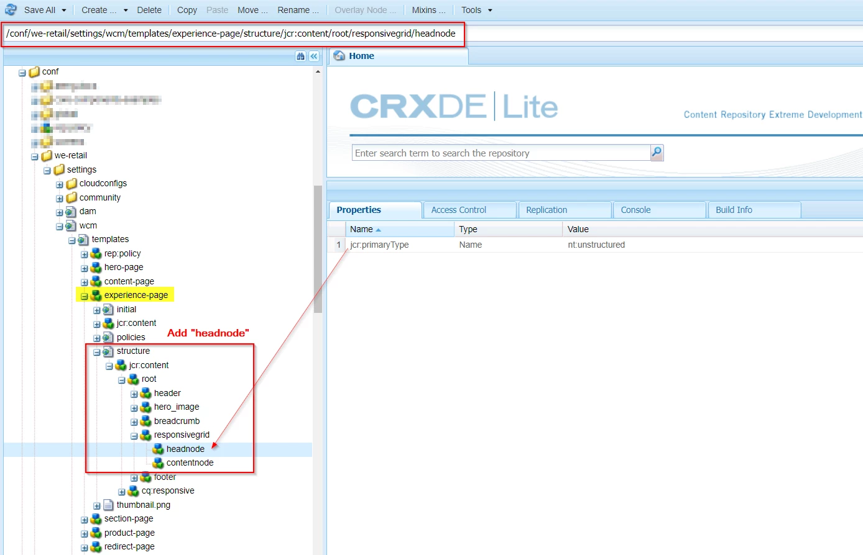Image resolution: width=863 pixels, height=555 pixels.
Task: Collapse the we-retail folder node
Action: (x=35, y=156)
